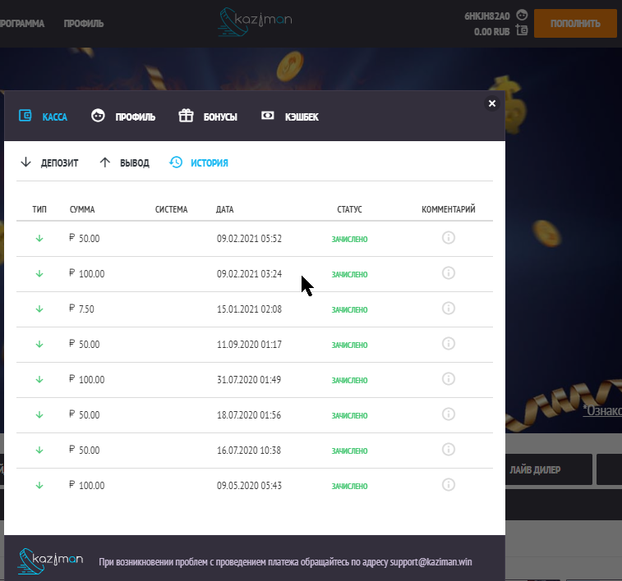Screen dimensions: 622x581
Task: Click the Kaziman logo in dialog footer
Action: 50,561
